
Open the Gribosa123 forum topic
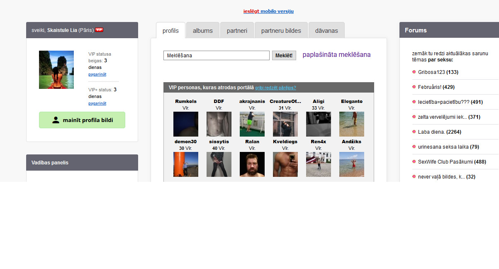[x=431, y=72]
